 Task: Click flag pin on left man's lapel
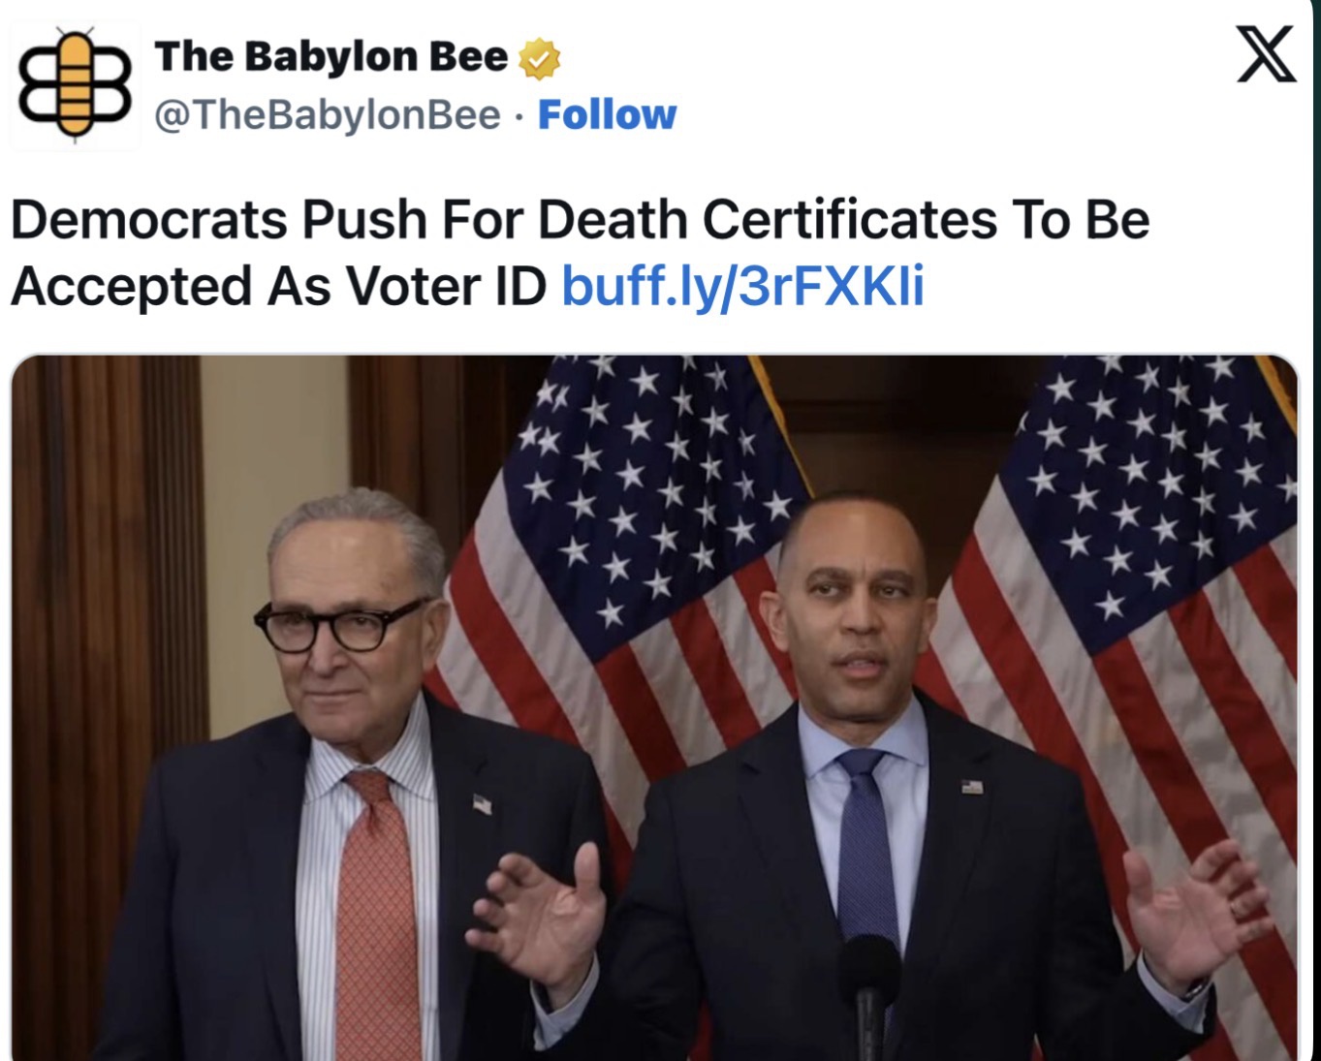(x=483, y=803)
